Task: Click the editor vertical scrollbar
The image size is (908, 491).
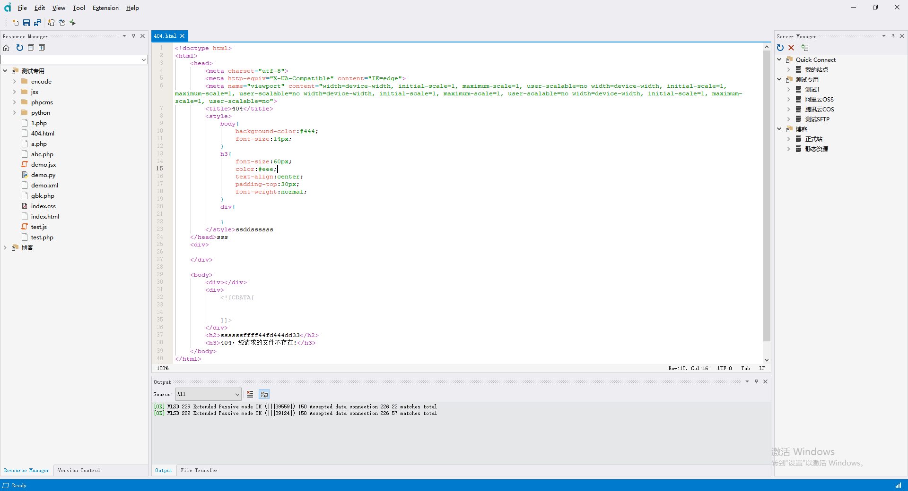Action: coord(767,196)
